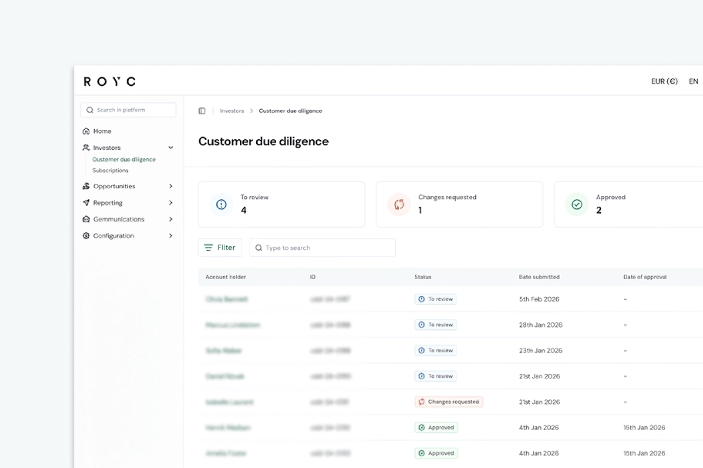Open the EUR (€) currency selector
703x468 pixels.
point(665,81)
